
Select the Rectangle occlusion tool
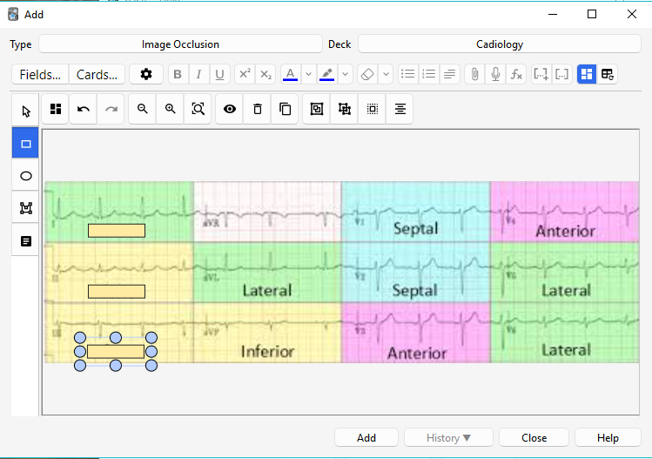[x=25, y=144]
